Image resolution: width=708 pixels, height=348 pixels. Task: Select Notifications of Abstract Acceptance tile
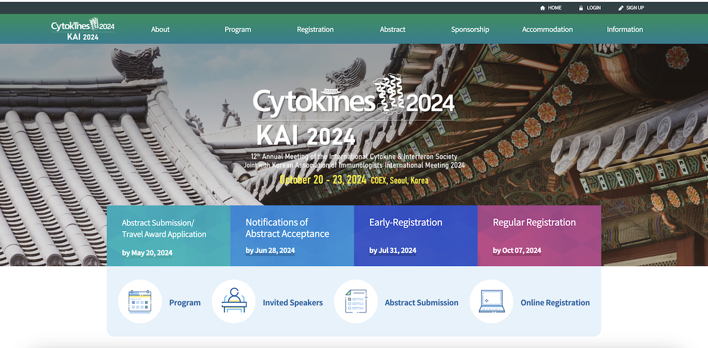point(292,235)
